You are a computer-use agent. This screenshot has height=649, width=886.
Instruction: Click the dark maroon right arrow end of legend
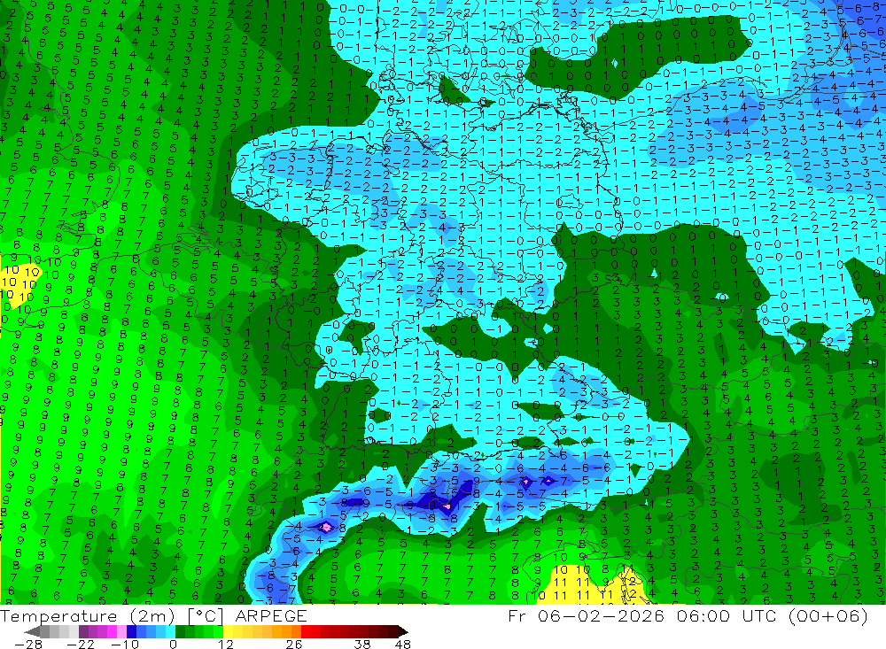click(x=403, y=631)
